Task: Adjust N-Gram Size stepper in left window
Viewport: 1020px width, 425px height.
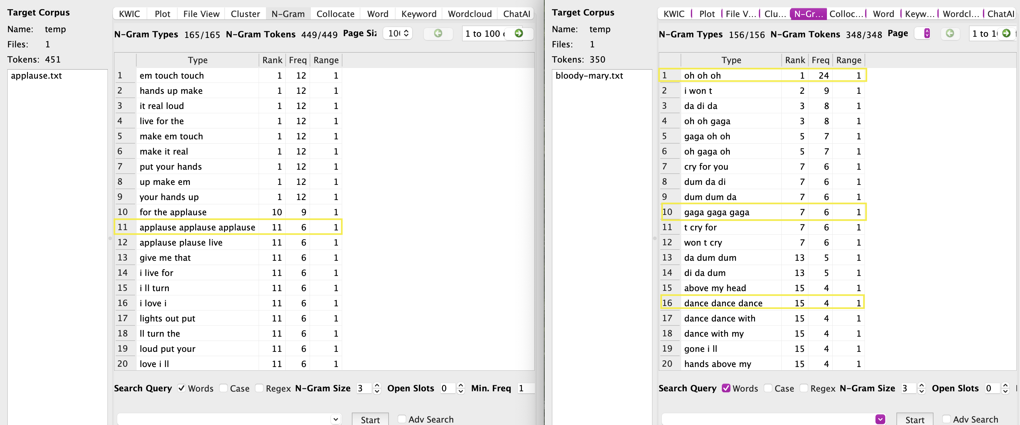Action: (377, 388)
